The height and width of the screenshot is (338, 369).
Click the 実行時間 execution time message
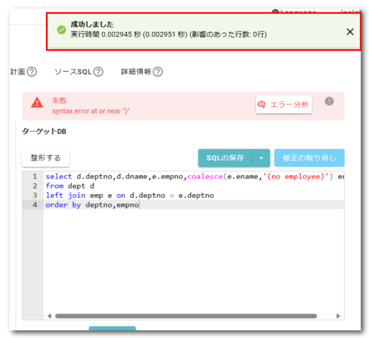pos(169,35)
